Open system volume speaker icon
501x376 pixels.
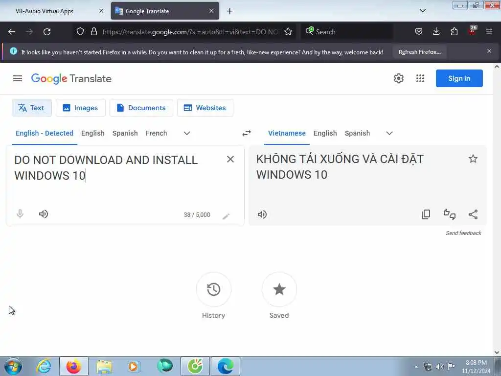coord(440,367)
